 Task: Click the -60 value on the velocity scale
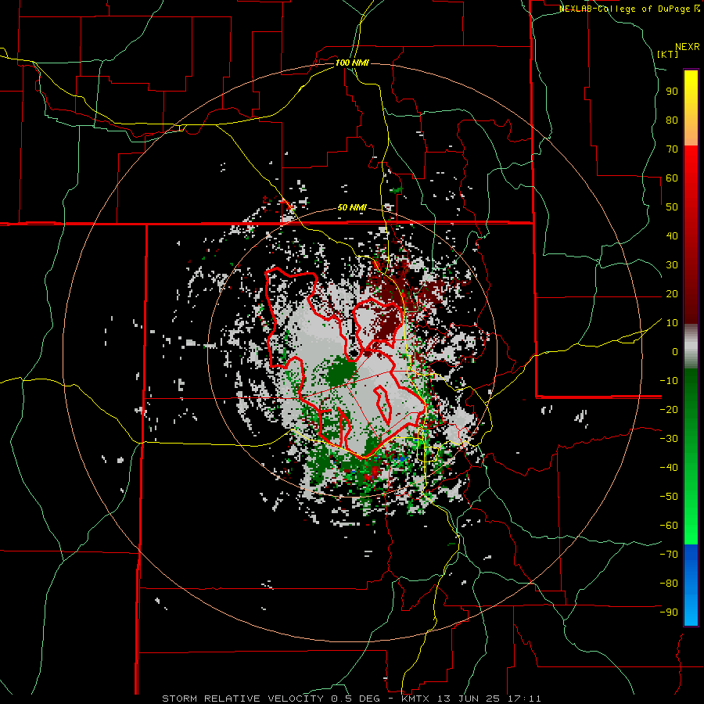(x=669, y=526)
